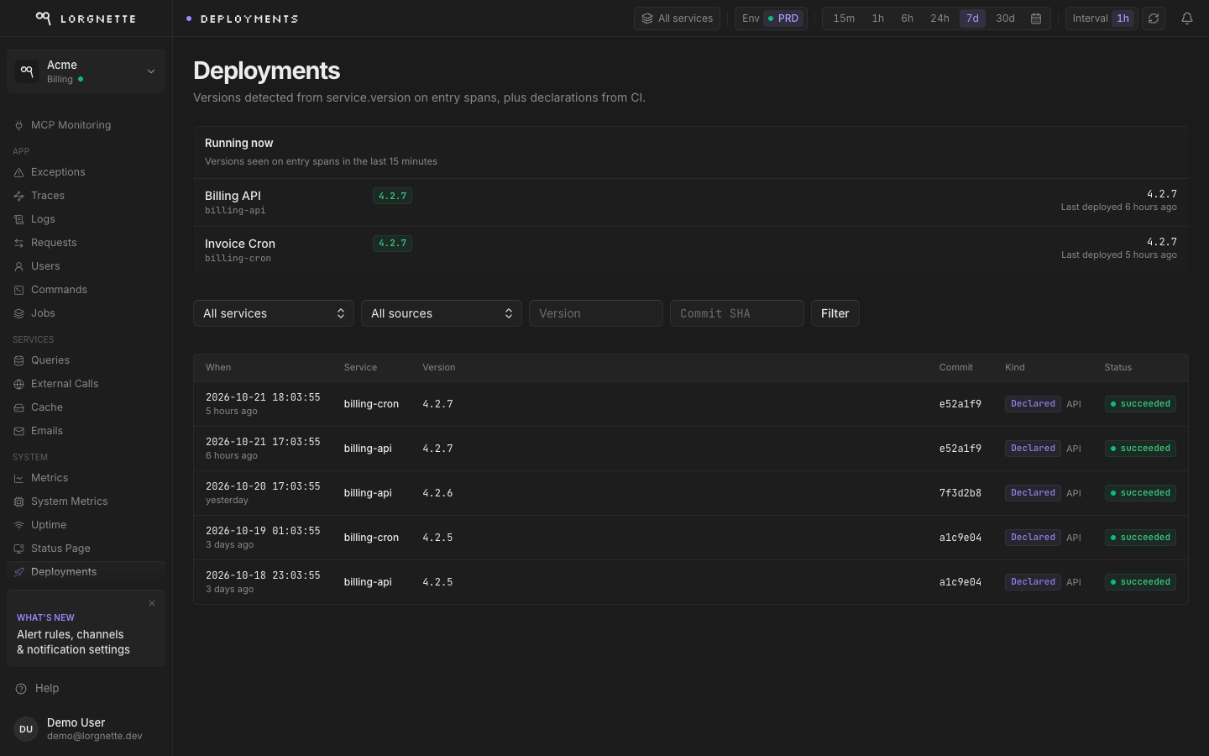Screen dimensions: 1209x756
Task: Select the 6h time range
Action: (x=907, y=18)
